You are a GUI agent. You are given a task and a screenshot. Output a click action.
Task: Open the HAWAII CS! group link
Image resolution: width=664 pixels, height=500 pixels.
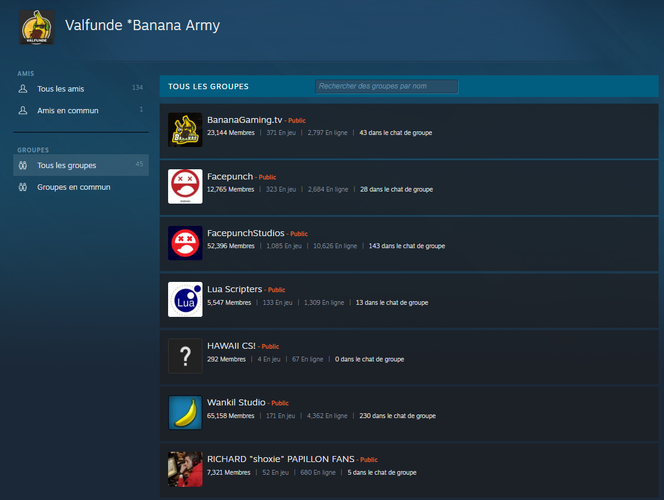click(231, 346)
